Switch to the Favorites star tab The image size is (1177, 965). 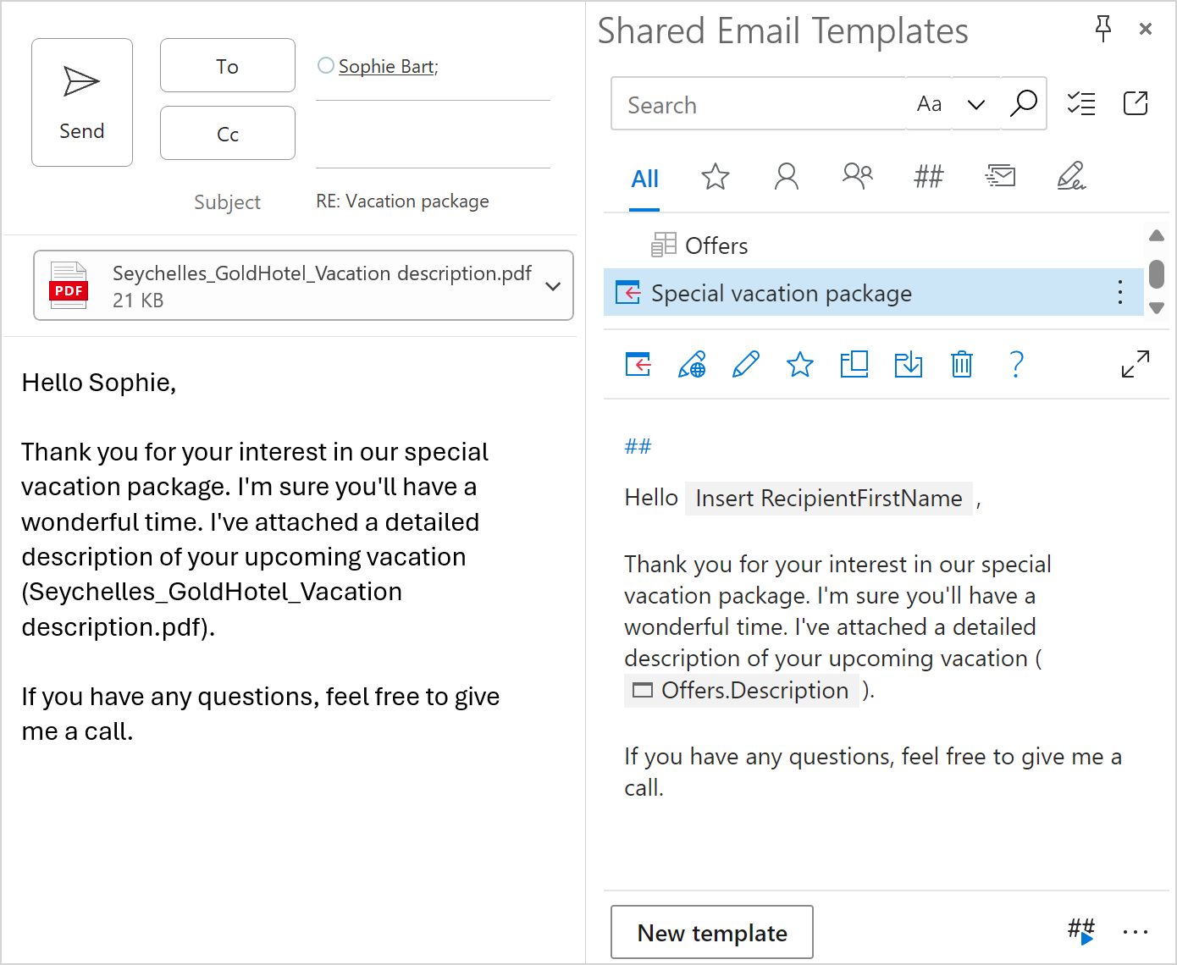pos(716,177)
